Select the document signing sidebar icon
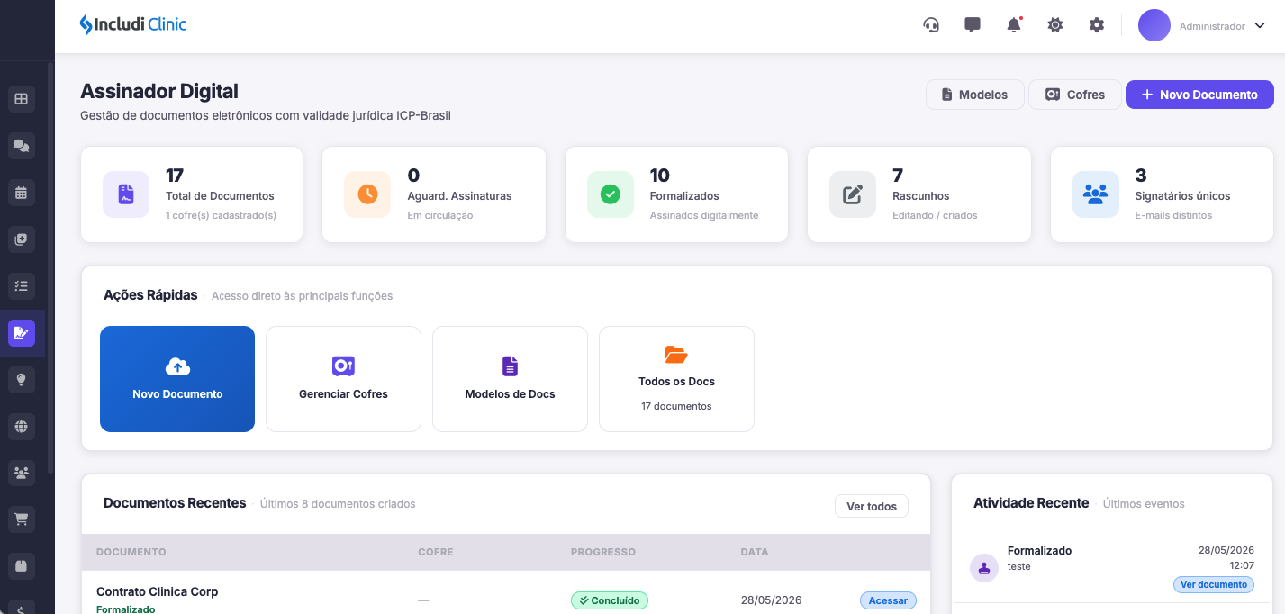The image size is (1285, 614). tap(22, 333)
